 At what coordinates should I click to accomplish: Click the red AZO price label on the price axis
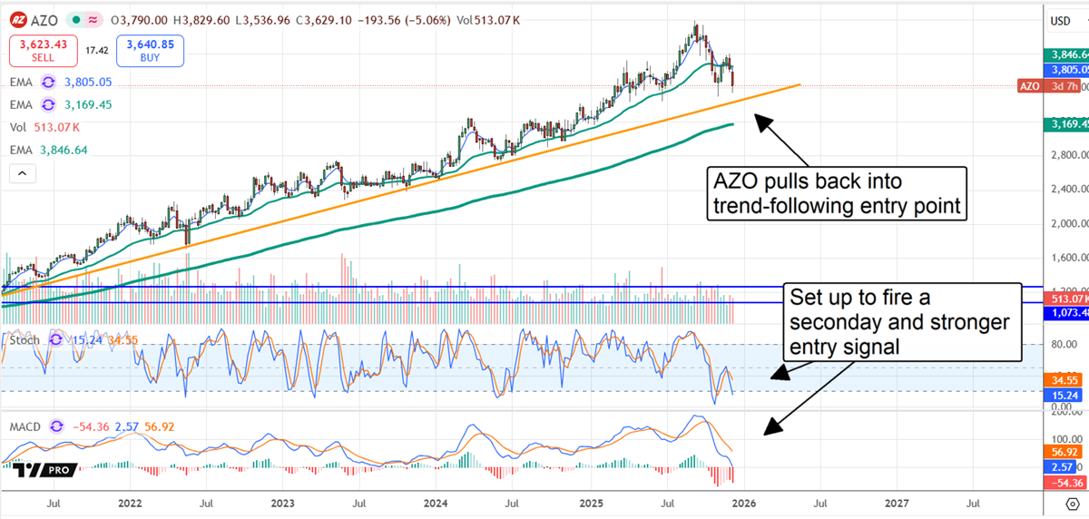click(1030, 86)
